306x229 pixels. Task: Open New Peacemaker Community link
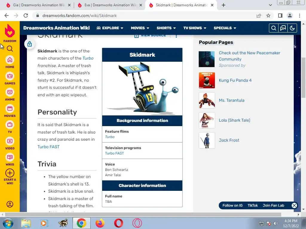[250, 56]
